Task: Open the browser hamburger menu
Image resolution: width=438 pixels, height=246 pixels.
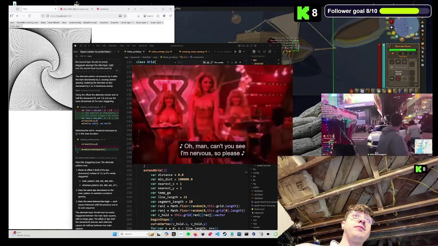Action: 170,16
